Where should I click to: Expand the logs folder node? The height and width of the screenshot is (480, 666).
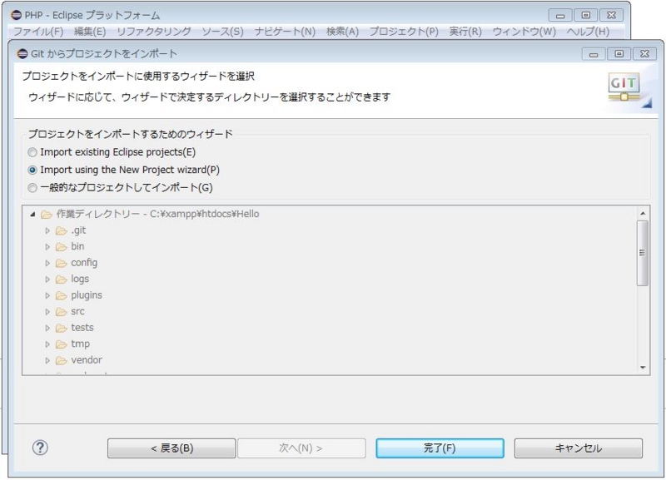(47, 280)
